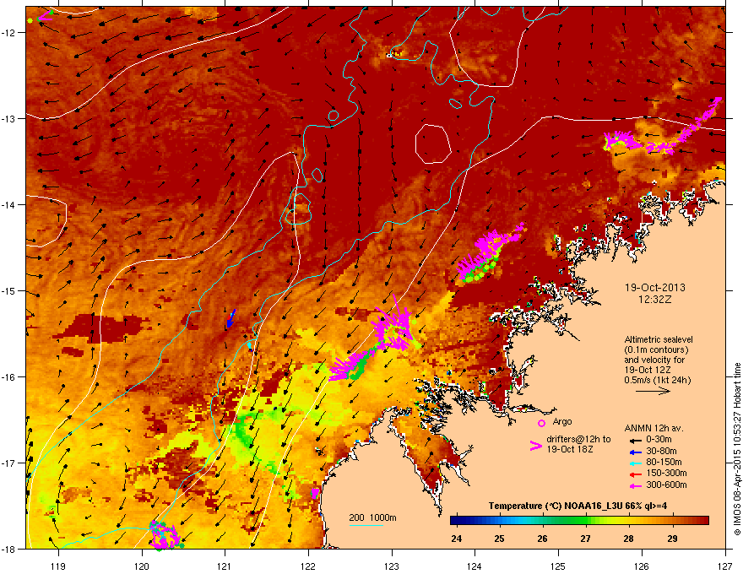Click the '28' colorbar tick label
This screenshot has height=574, width=743.
[629, 539]
